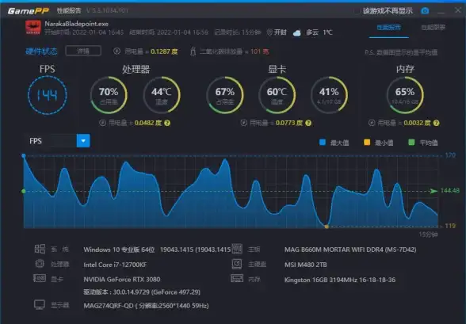Click the processor 70% usage gauge
This screenshot has width=466, height=324.
109,95
